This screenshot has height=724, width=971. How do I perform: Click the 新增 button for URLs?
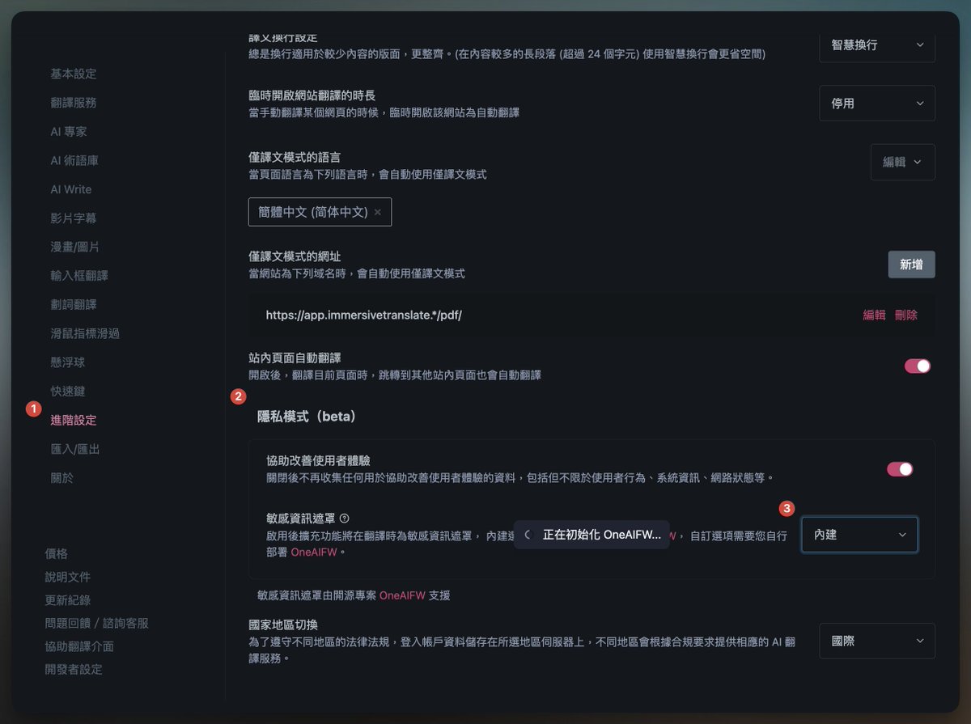[x=911, y=265]
